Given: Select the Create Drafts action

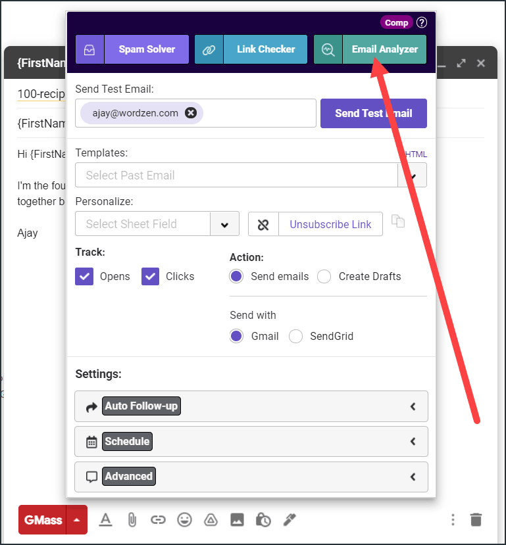Looking at the screenshot, I should 324,276.
